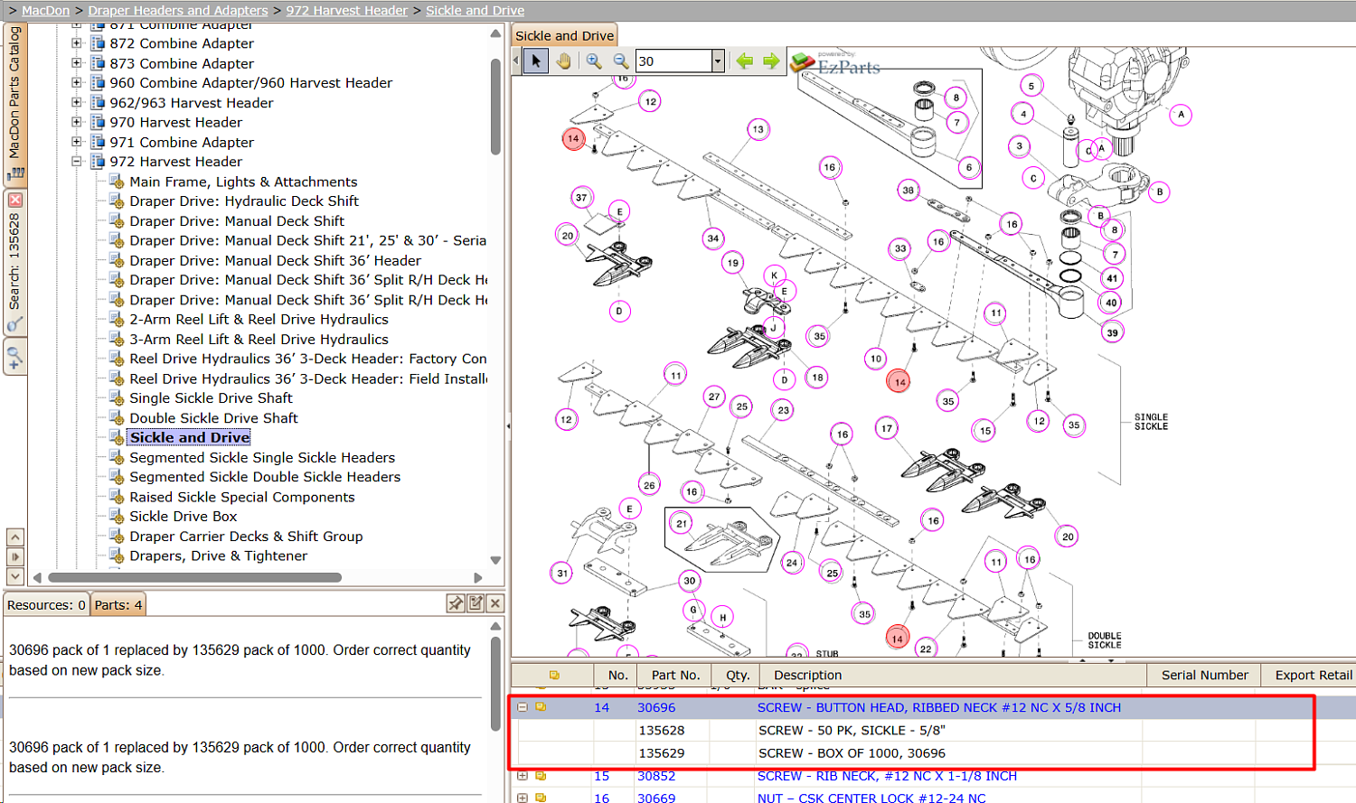Image resolution: width=1356 pixels, height=803 pixels.
Task: Collapse the part 30696 row
Action: [523, 707]
